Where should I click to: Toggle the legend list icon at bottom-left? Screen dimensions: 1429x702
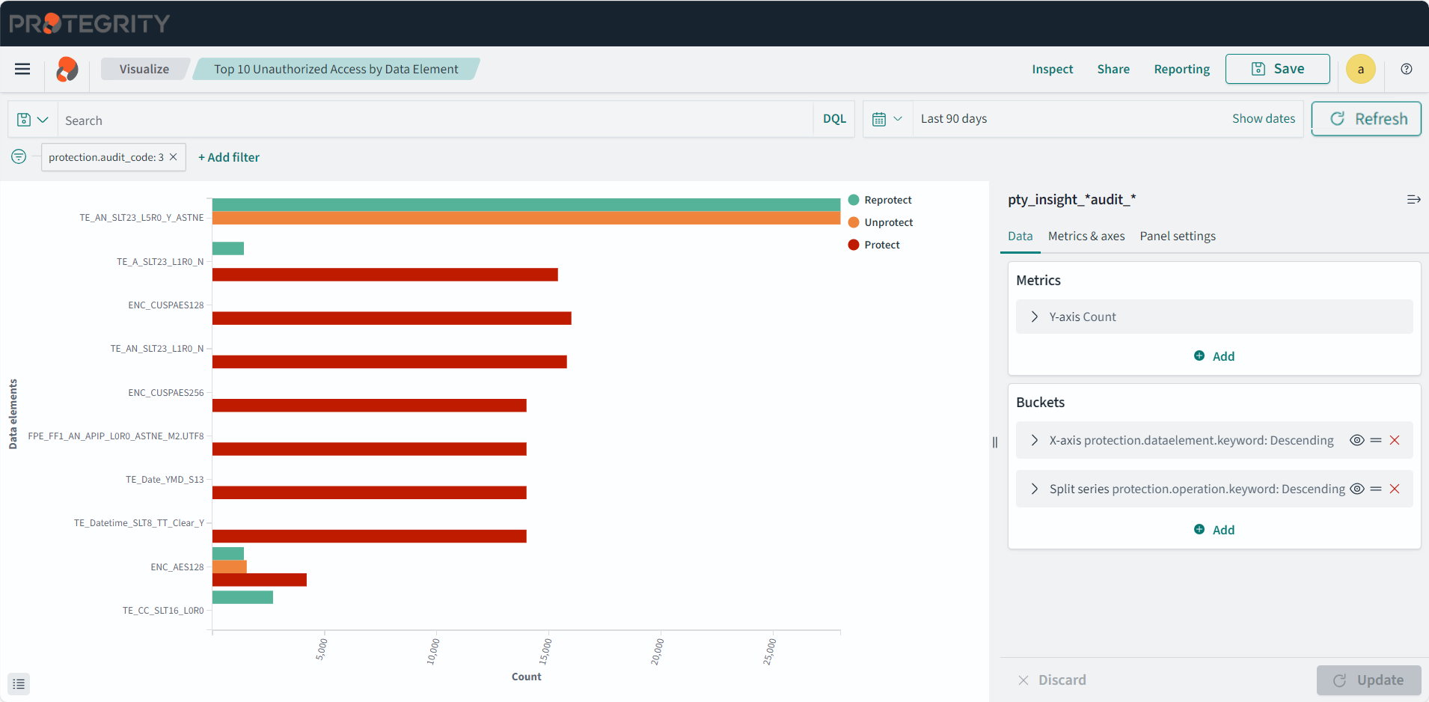(19, 683)
